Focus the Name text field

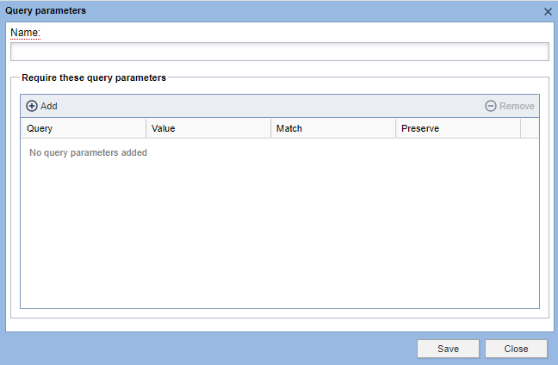pos(279,52)
